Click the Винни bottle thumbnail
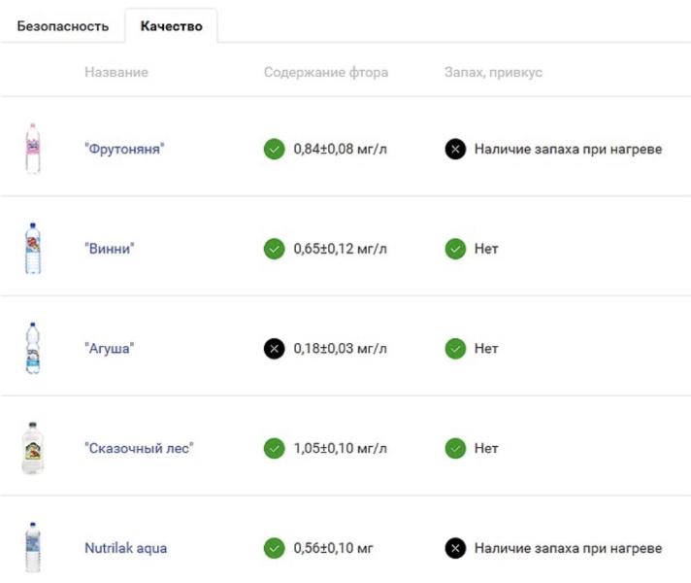This screenshot has height=583, width=691. click(x=33, y=249)
